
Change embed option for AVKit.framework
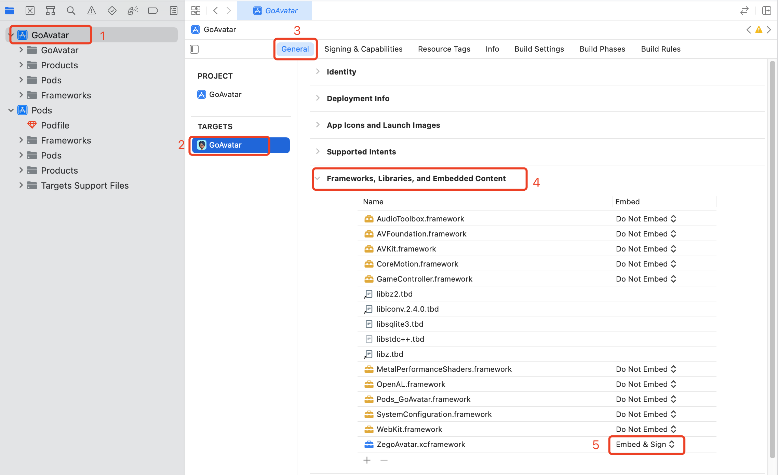[646, 249]
